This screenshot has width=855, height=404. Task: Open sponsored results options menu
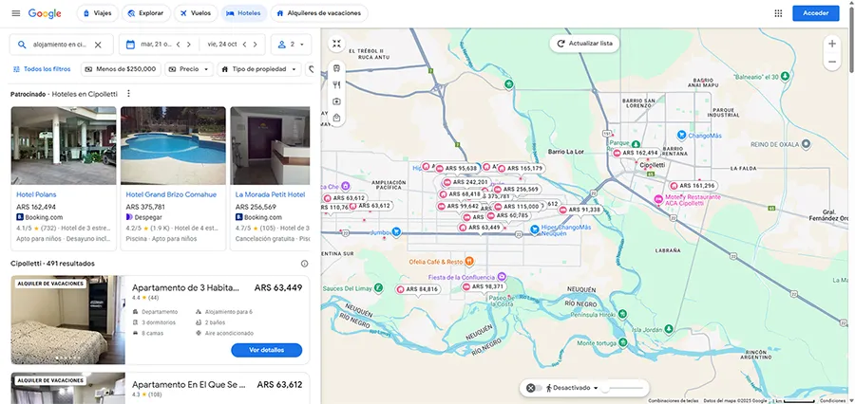coord(129,94)
